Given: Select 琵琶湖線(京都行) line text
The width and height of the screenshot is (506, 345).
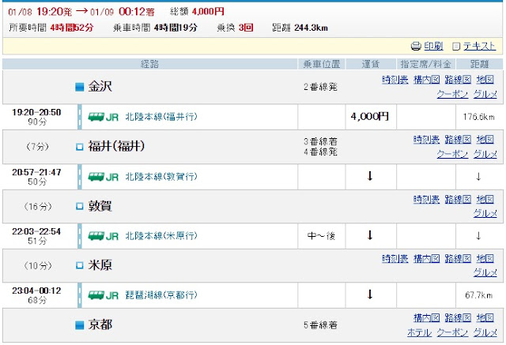Looking at the screenshot, I should click(x=161, y=295).
